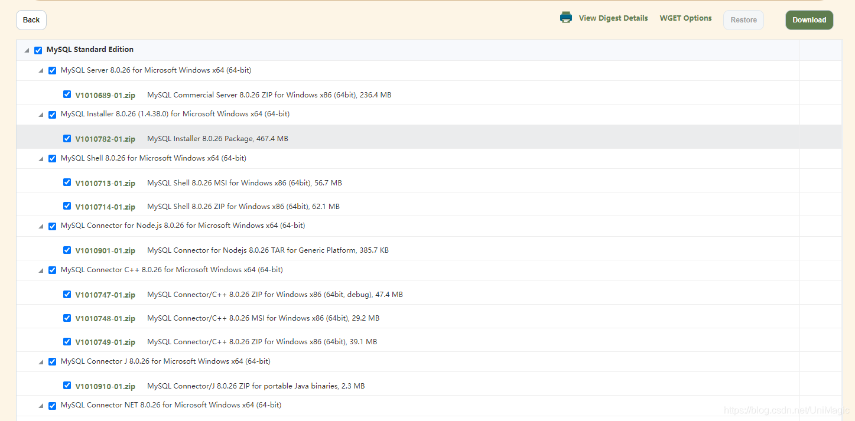Image resolution: width=855 pixels, height=421 pixels.
Task: Click the printer icon near View Digest Details
Action: 566,18
